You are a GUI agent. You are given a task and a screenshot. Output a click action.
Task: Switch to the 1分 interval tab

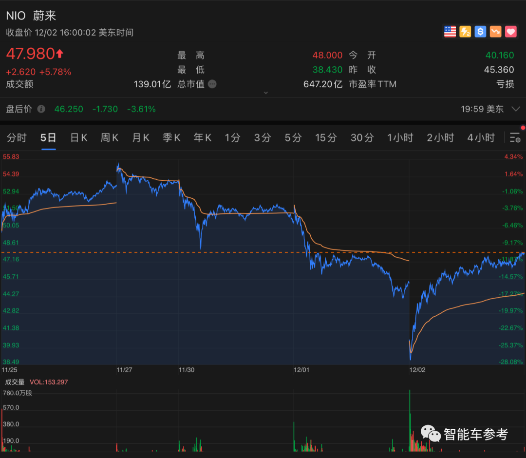pyautogui.click(x=233, y=137)
